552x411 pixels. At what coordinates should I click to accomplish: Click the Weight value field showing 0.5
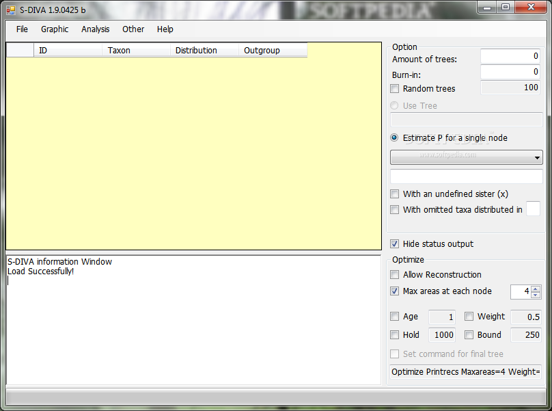[x=526, y=317]
